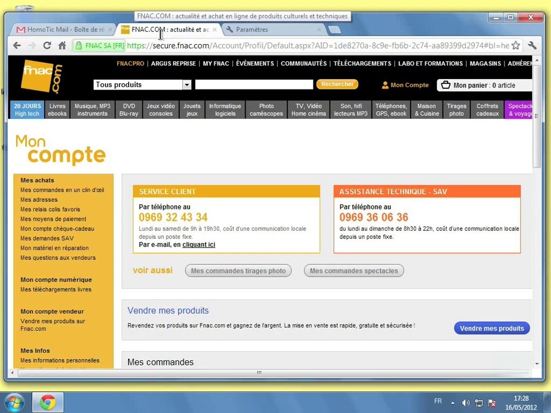Switch to the Paramètres tab
Image resolution: width=551 pixels, height=413 pixels.
[274, 29]
